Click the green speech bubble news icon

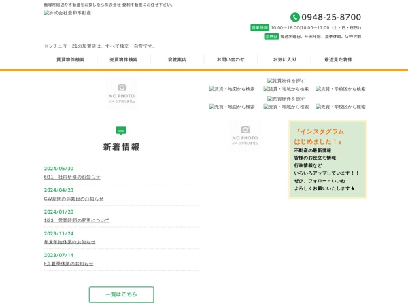[121, 131]
